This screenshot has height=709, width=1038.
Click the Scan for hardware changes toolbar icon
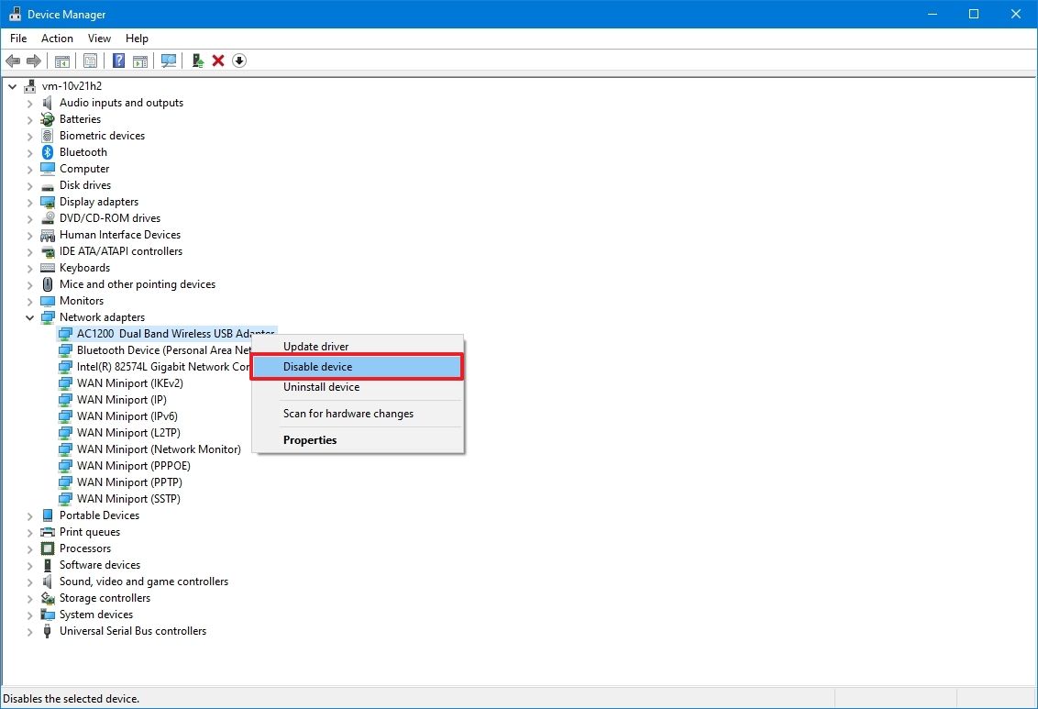pos(169,61)
